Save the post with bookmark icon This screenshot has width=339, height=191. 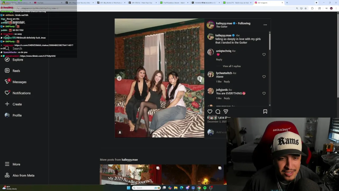pyautogui.click(x=265, y=112)
